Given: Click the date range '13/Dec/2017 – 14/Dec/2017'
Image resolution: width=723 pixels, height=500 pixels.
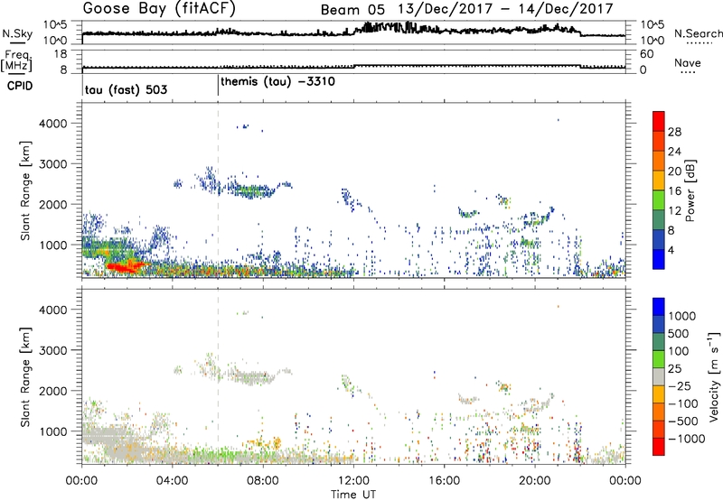Looking at the screenshot, I should 506,9.
